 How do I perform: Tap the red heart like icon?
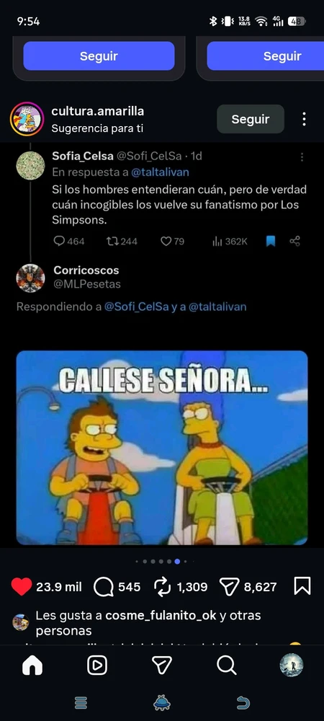coord(21,586)
